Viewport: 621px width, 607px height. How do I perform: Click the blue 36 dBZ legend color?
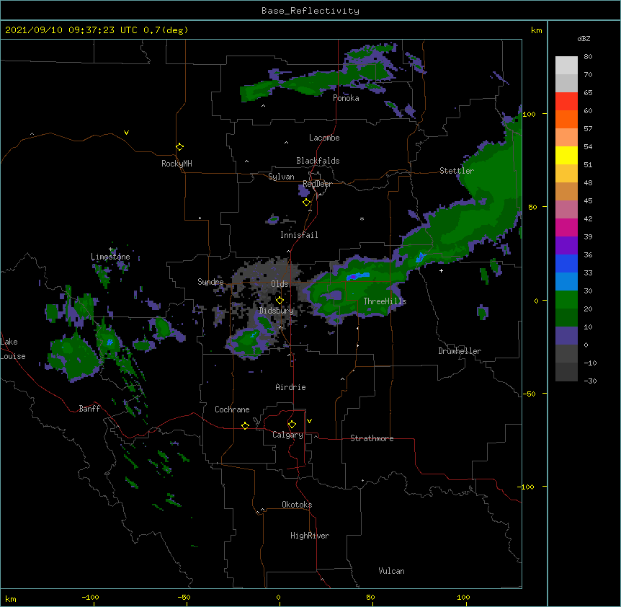566,263
